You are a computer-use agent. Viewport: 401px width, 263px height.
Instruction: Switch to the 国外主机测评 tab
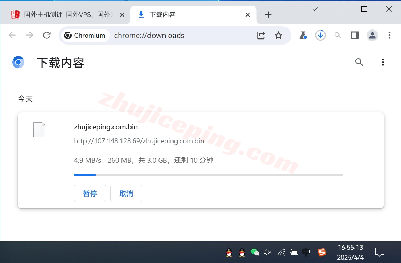[x=65, y=15]
